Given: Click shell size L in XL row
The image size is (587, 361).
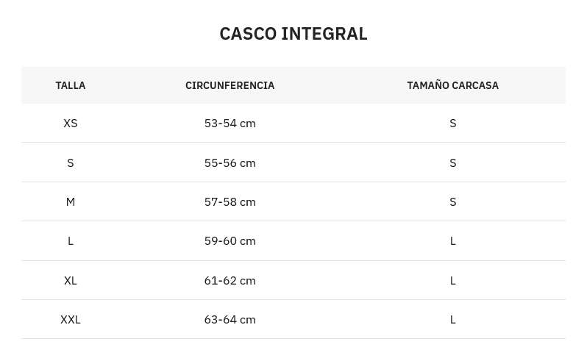Looking at the screenshot, I should (x=452, y=280).
